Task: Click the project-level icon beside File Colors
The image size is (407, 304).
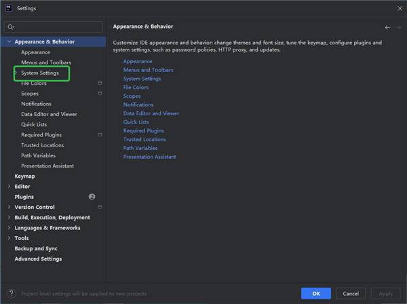Action: (100, 83)
